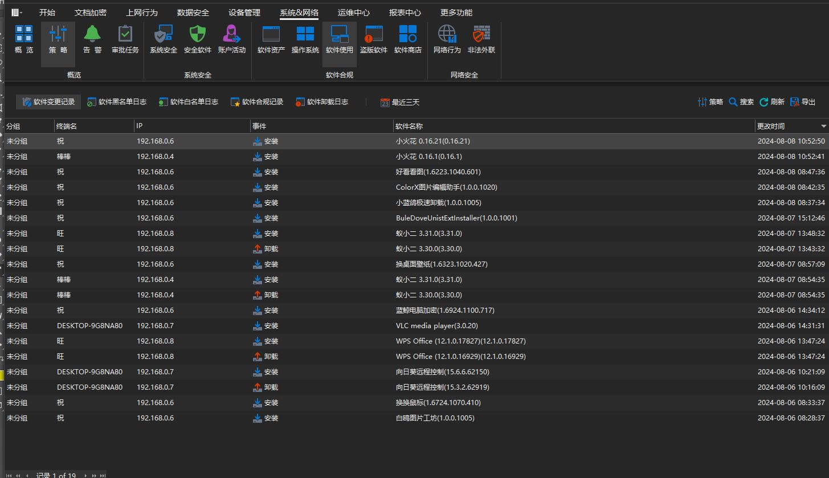Viewport: 829px width, 478px height.
Task: Sort by the 软件名称 column header
Action: (x=574, y=126)
